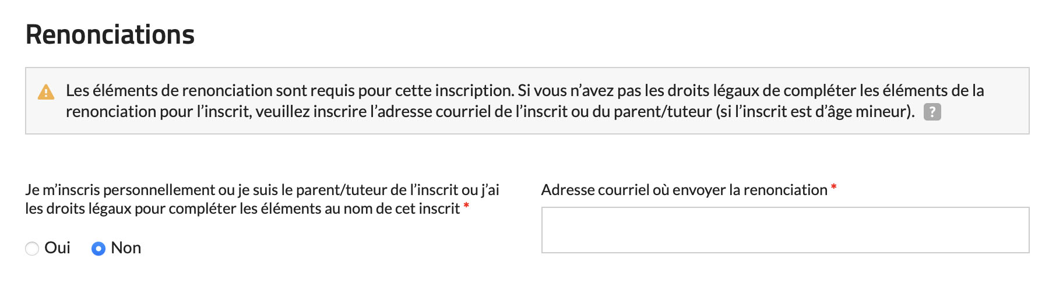
Task: Choose the "Non" radio button
Action: [x=98, y=249]
